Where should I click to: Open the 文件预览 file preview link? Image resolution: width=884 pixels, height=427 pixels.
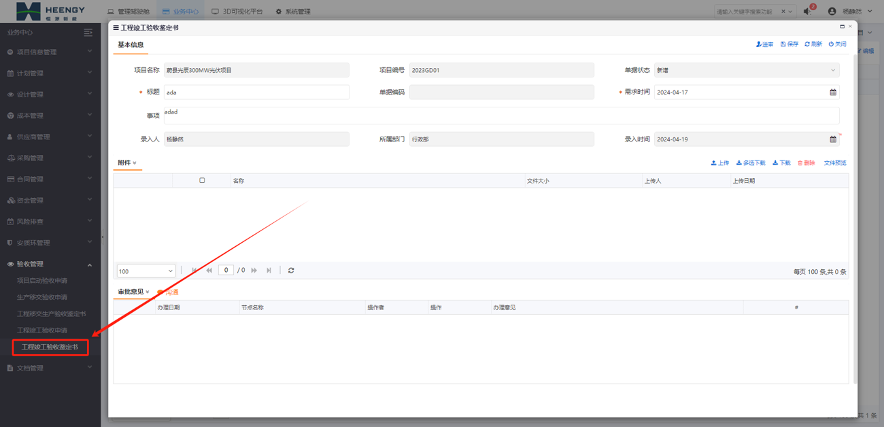click(x=835, y=163)
